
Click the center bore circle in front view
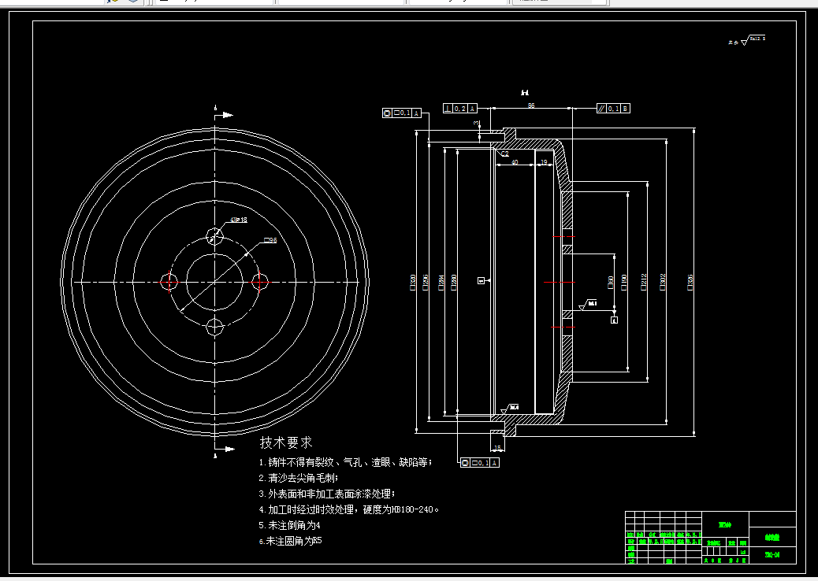point(214,282)
